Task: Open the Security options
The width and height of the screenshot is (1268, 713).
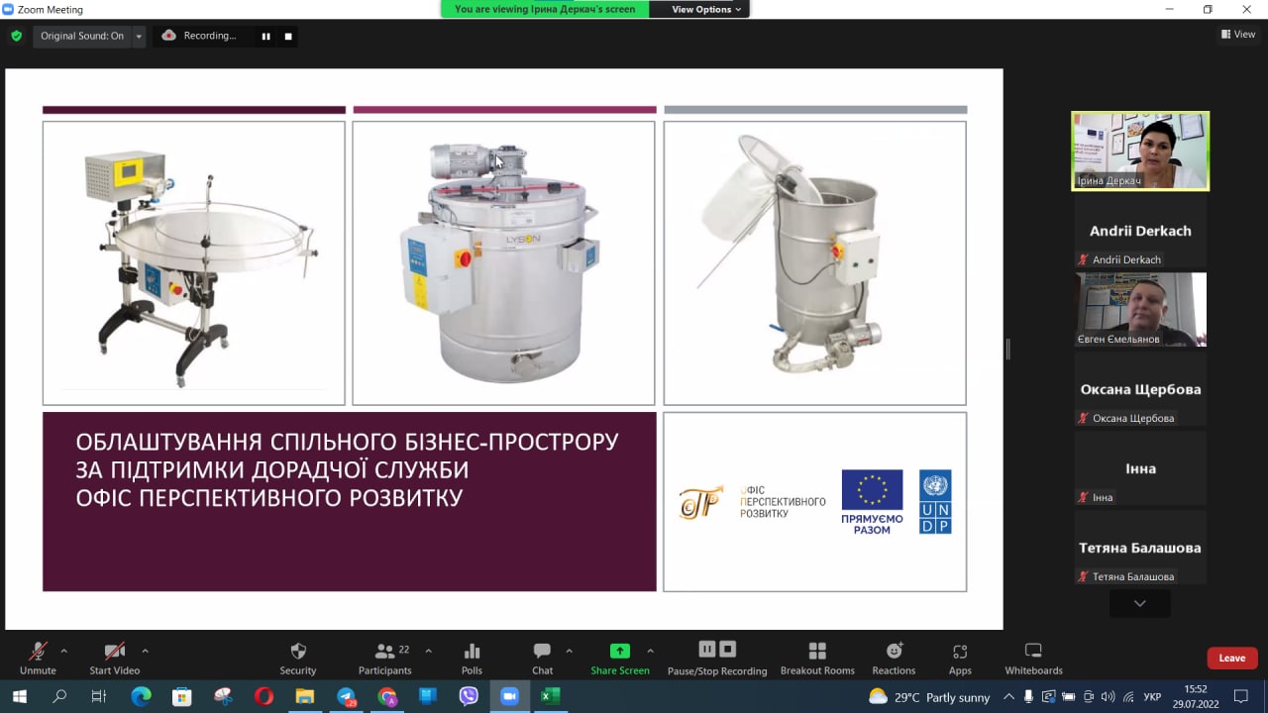Action: coord(298,657)
